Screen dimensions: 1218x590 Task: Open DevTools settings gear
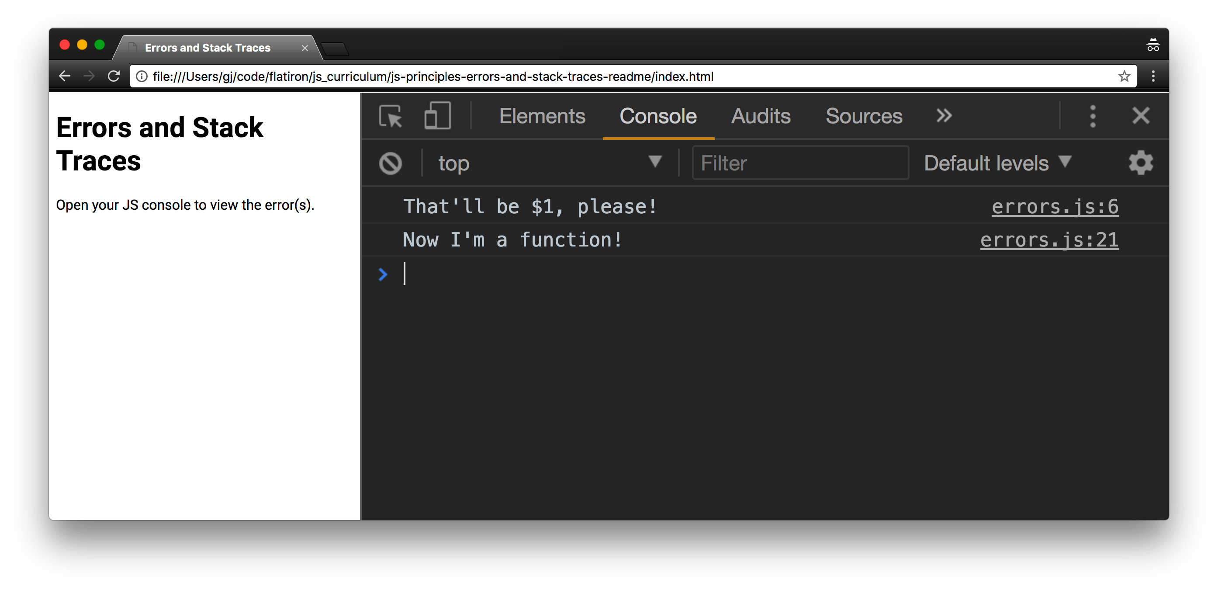point(1141,163)
